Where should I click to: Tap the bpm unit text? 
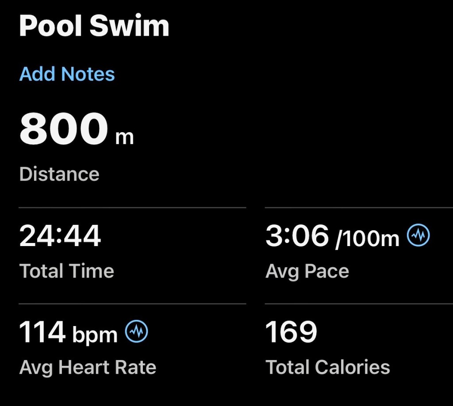95,335
